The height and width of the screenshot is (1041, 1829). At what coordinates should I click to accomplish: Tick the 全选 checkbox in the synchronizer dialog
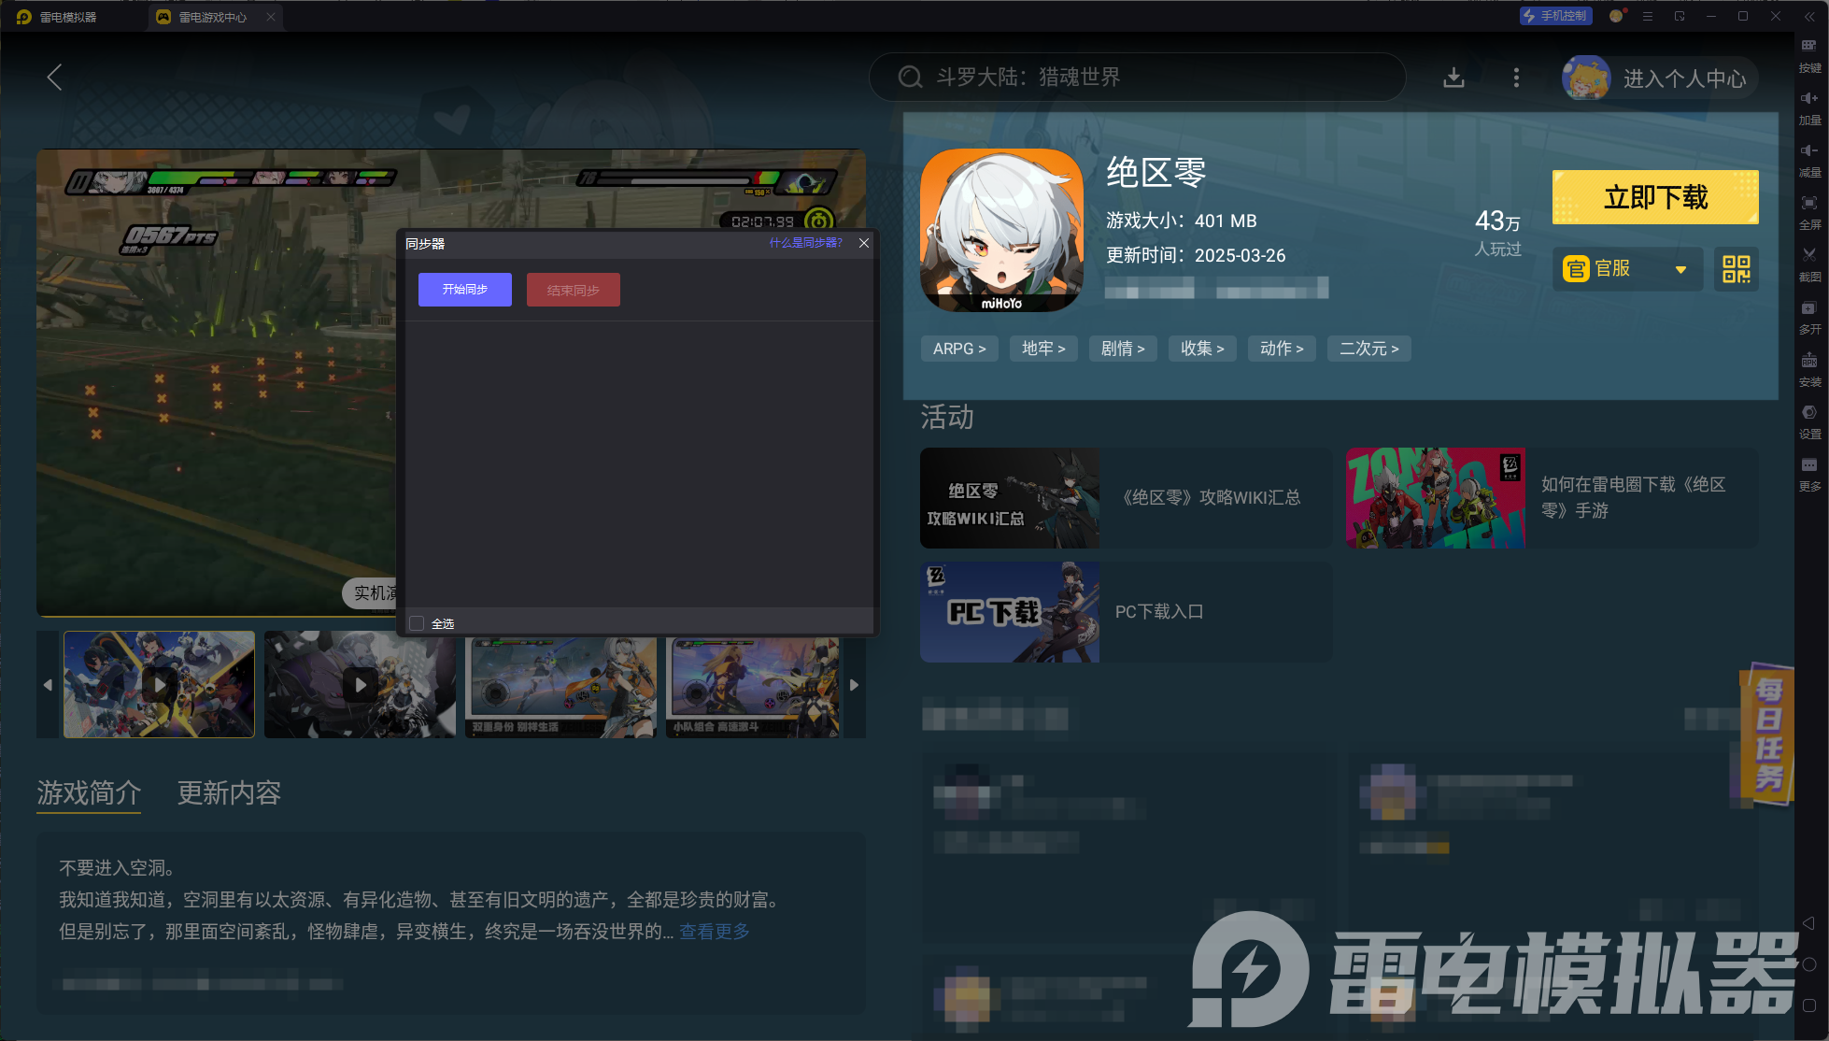[418, 623]
